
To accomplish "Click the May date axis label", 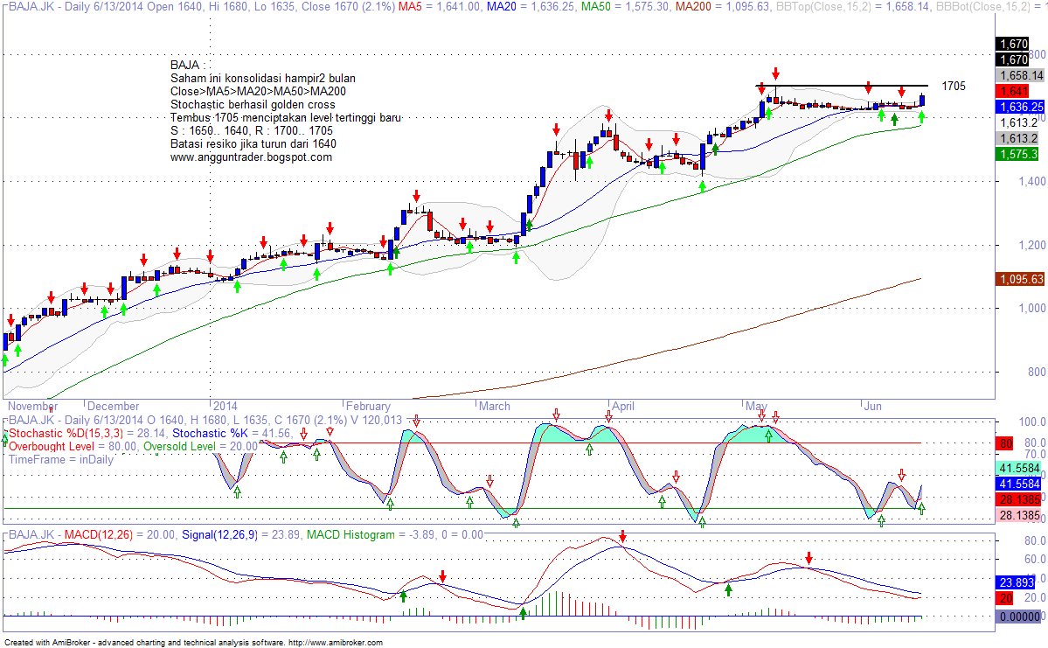I will click(757, 406).
